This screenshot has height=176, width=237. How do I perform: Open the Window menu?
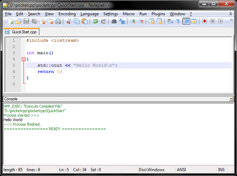[177, 14]
